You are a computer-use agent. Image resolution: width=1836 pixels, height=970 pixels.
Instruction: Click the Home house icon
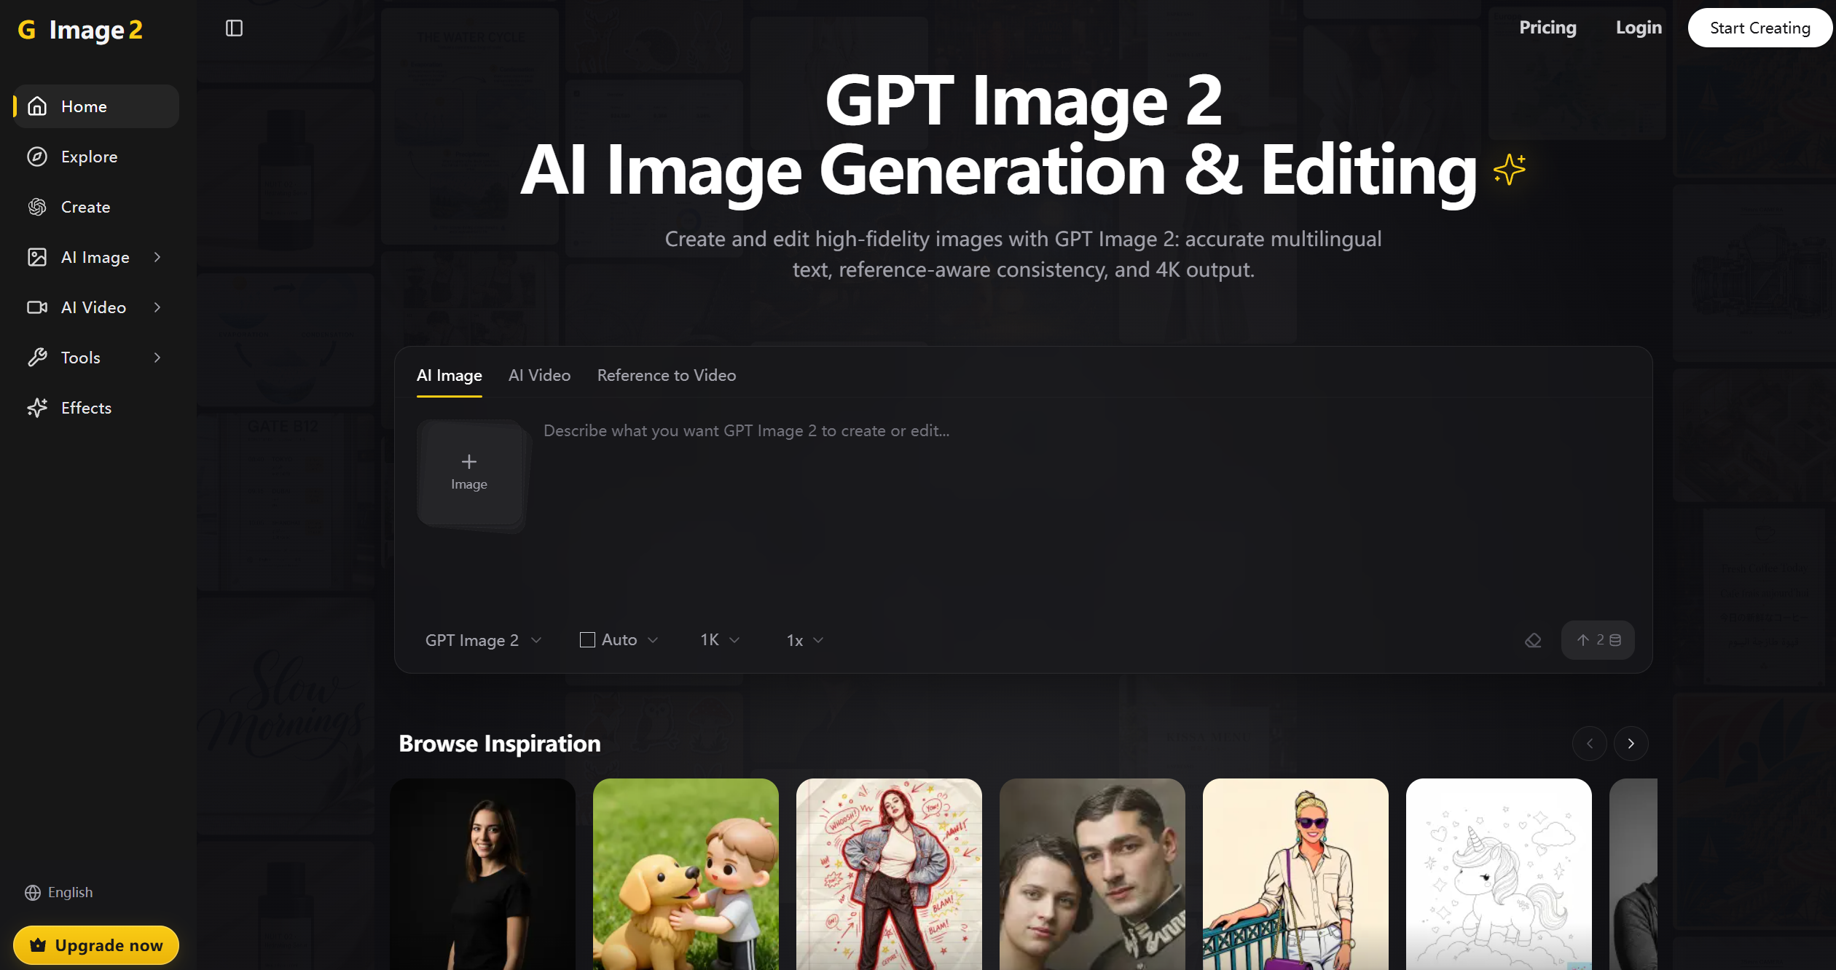37,106
